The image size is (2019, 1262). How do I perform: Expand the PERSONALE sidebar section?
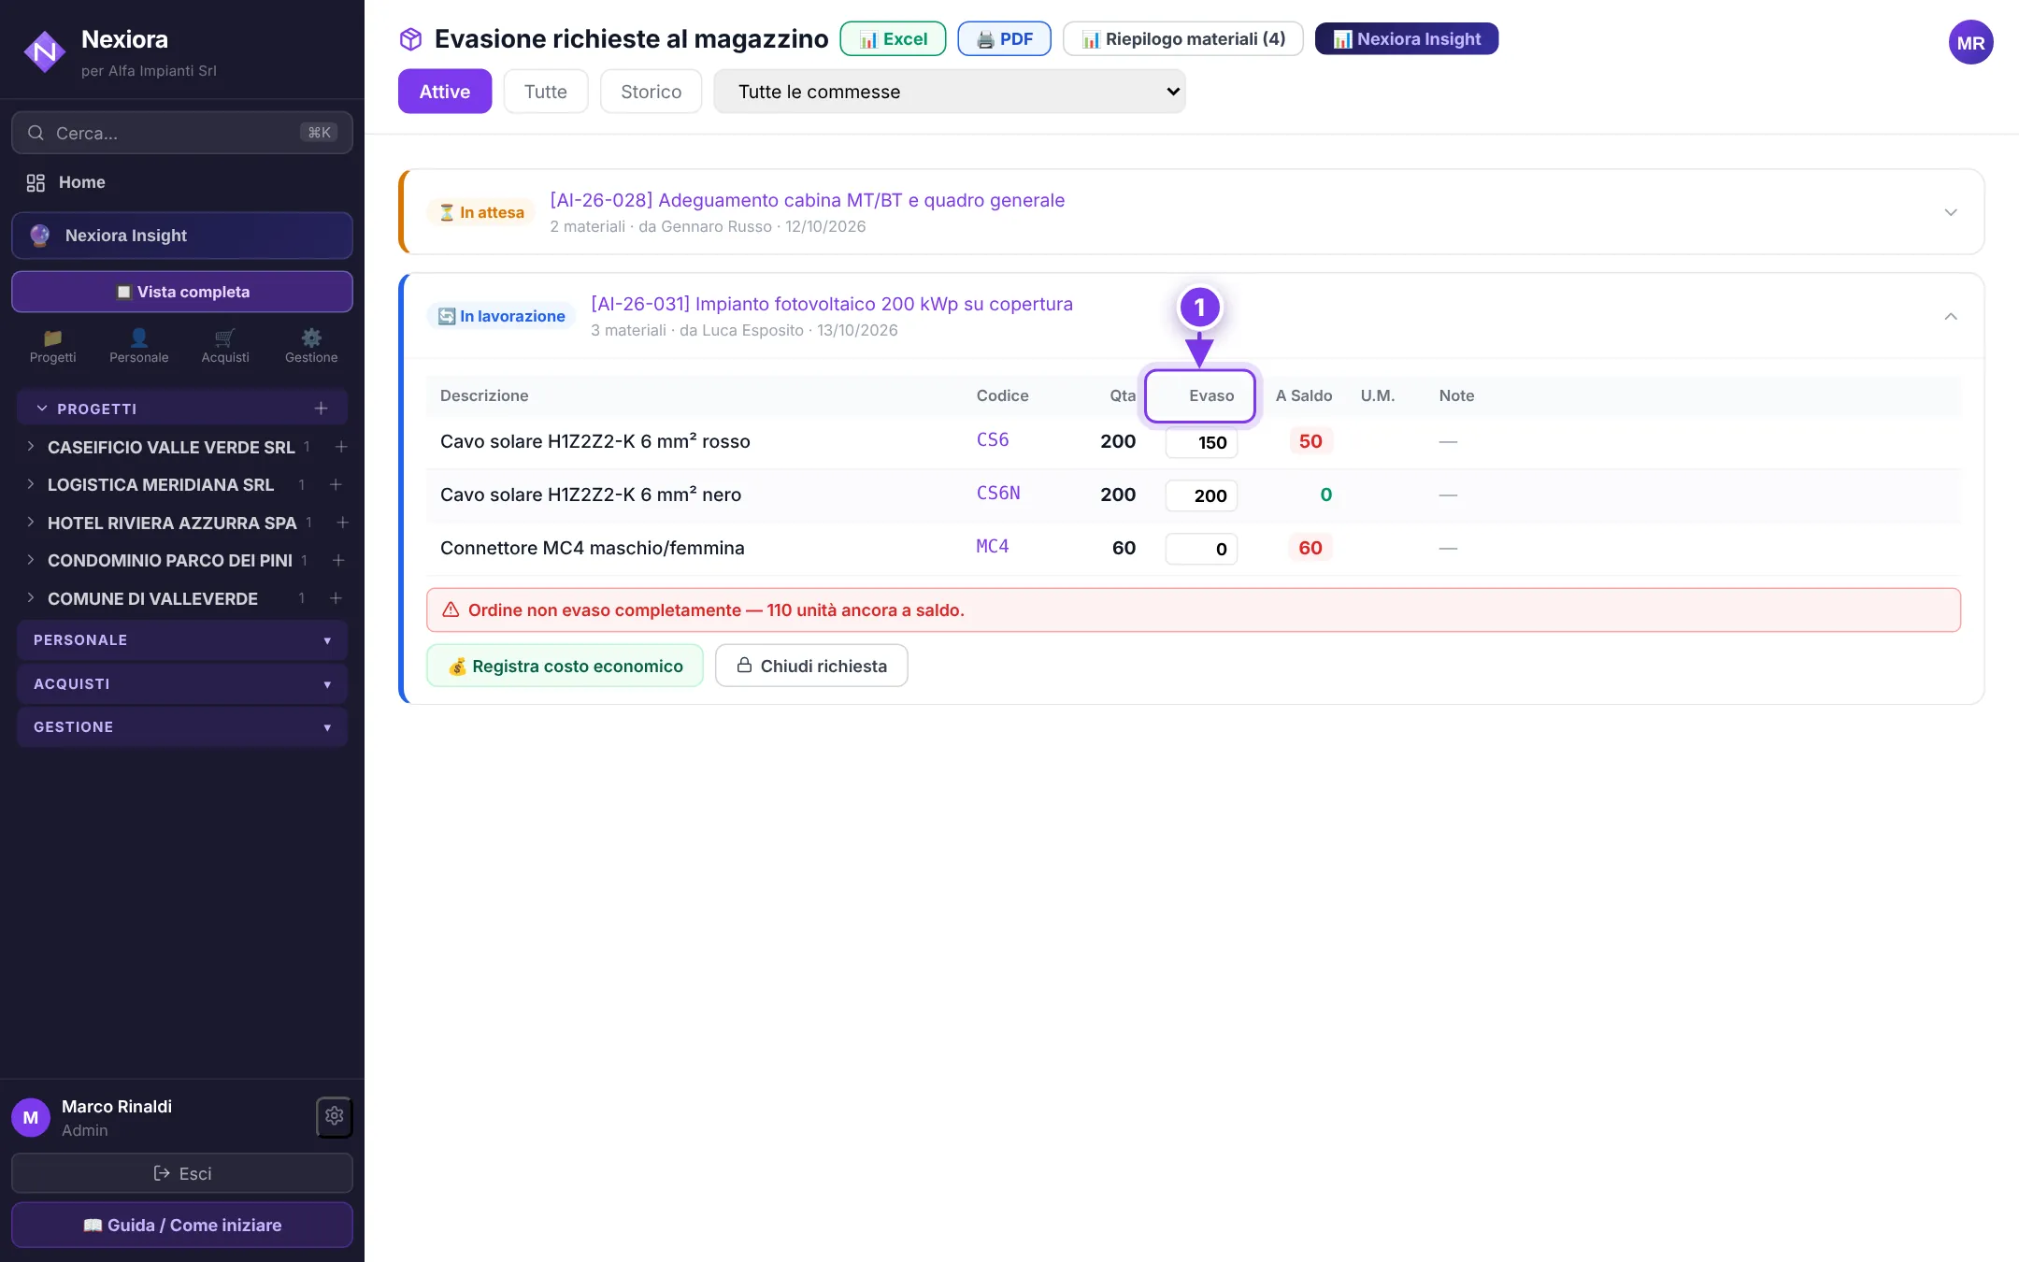(182, 640)
